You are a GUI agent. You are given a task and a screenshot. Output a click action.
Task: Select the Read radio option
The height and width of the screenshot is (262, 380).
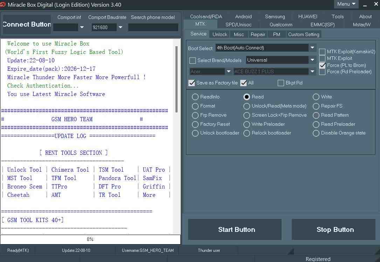(x=247, y=97)
